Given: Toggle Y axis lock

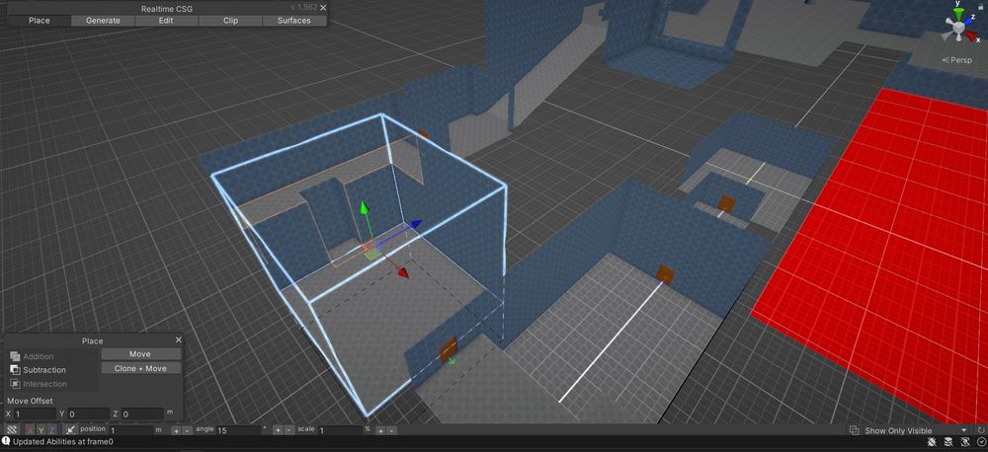Looking at the screenshot, I should pos(41,430).
